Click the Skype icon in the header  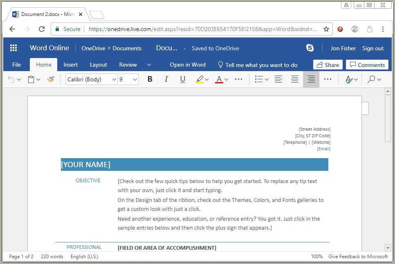tap(310, 48)
